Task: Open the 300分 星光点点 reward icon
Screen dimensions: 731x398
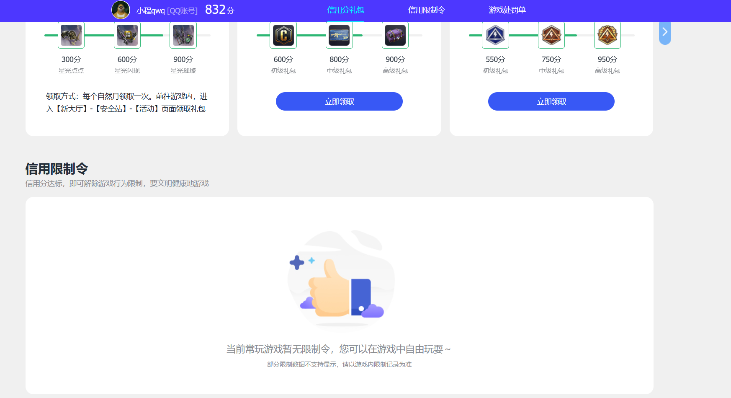Action: [x=71, y=35]
